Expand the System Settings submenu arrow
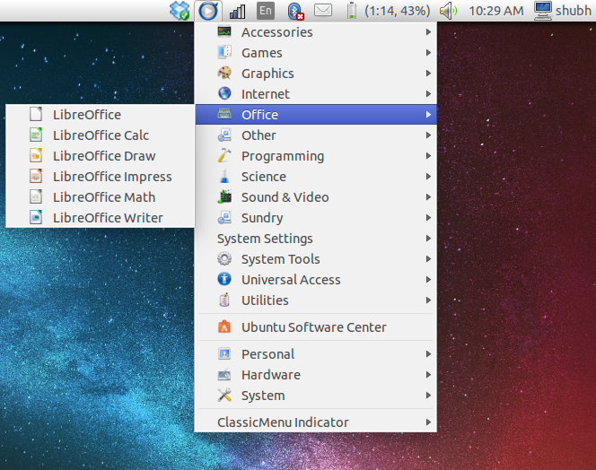The image size is (596, 470). [x=428, y=239]
